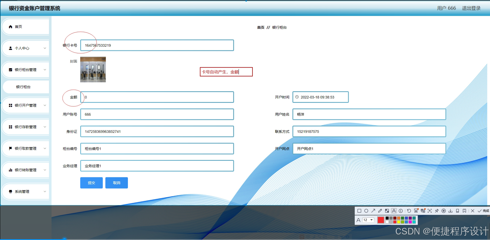Click the icon beside 系统管理
The height and width of the screenshot is (240, 490).
click(10, 191)
